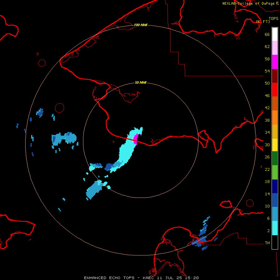Click the white swatch in the tops legend
280x280 pixels.
pos(275,34)
